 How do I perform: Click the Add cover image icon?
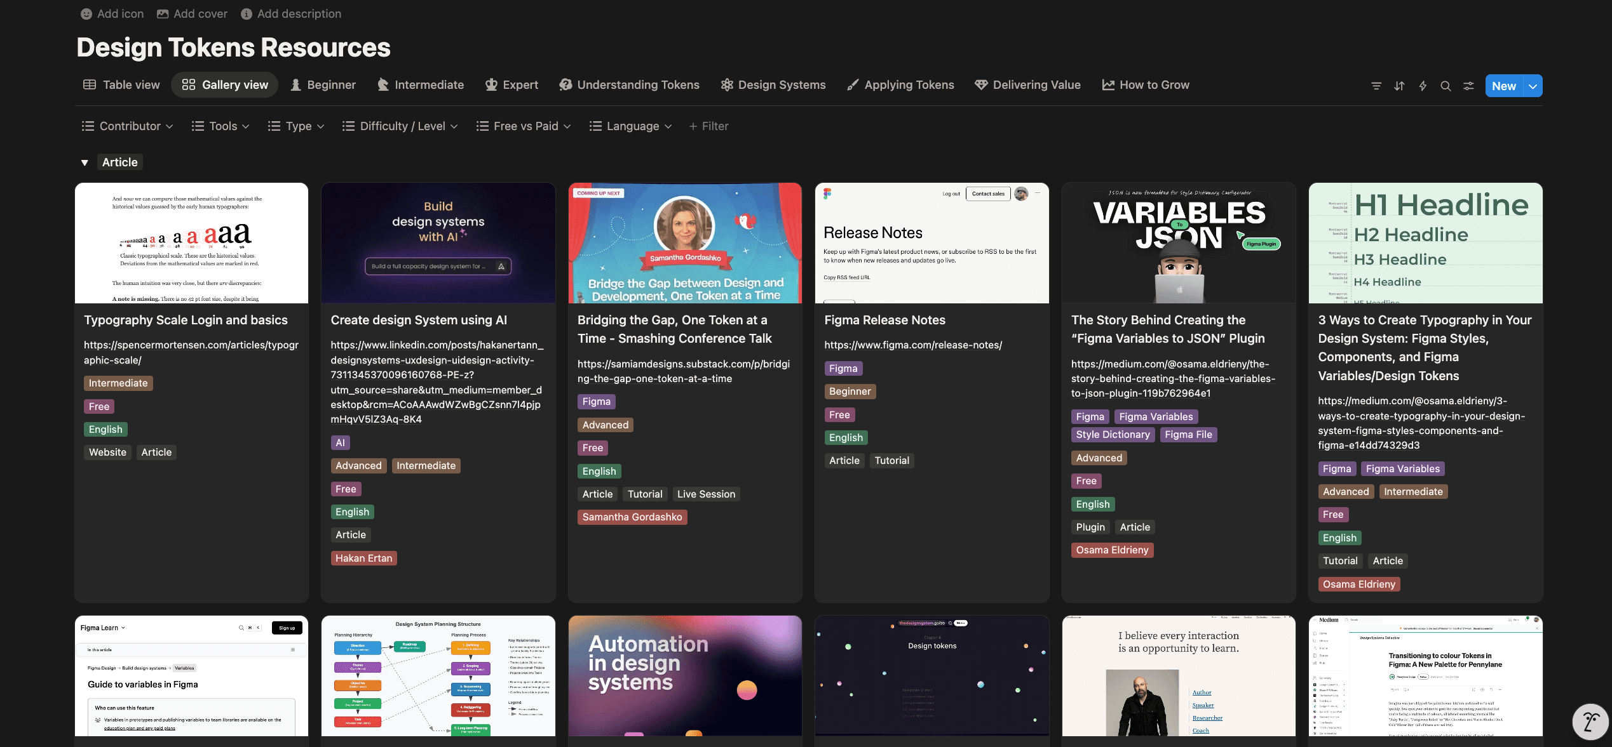pos(163,14)
